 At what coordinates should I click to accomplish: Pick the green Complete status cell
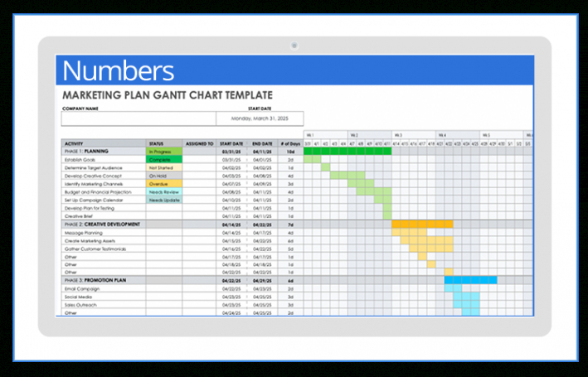pos(165,160)
